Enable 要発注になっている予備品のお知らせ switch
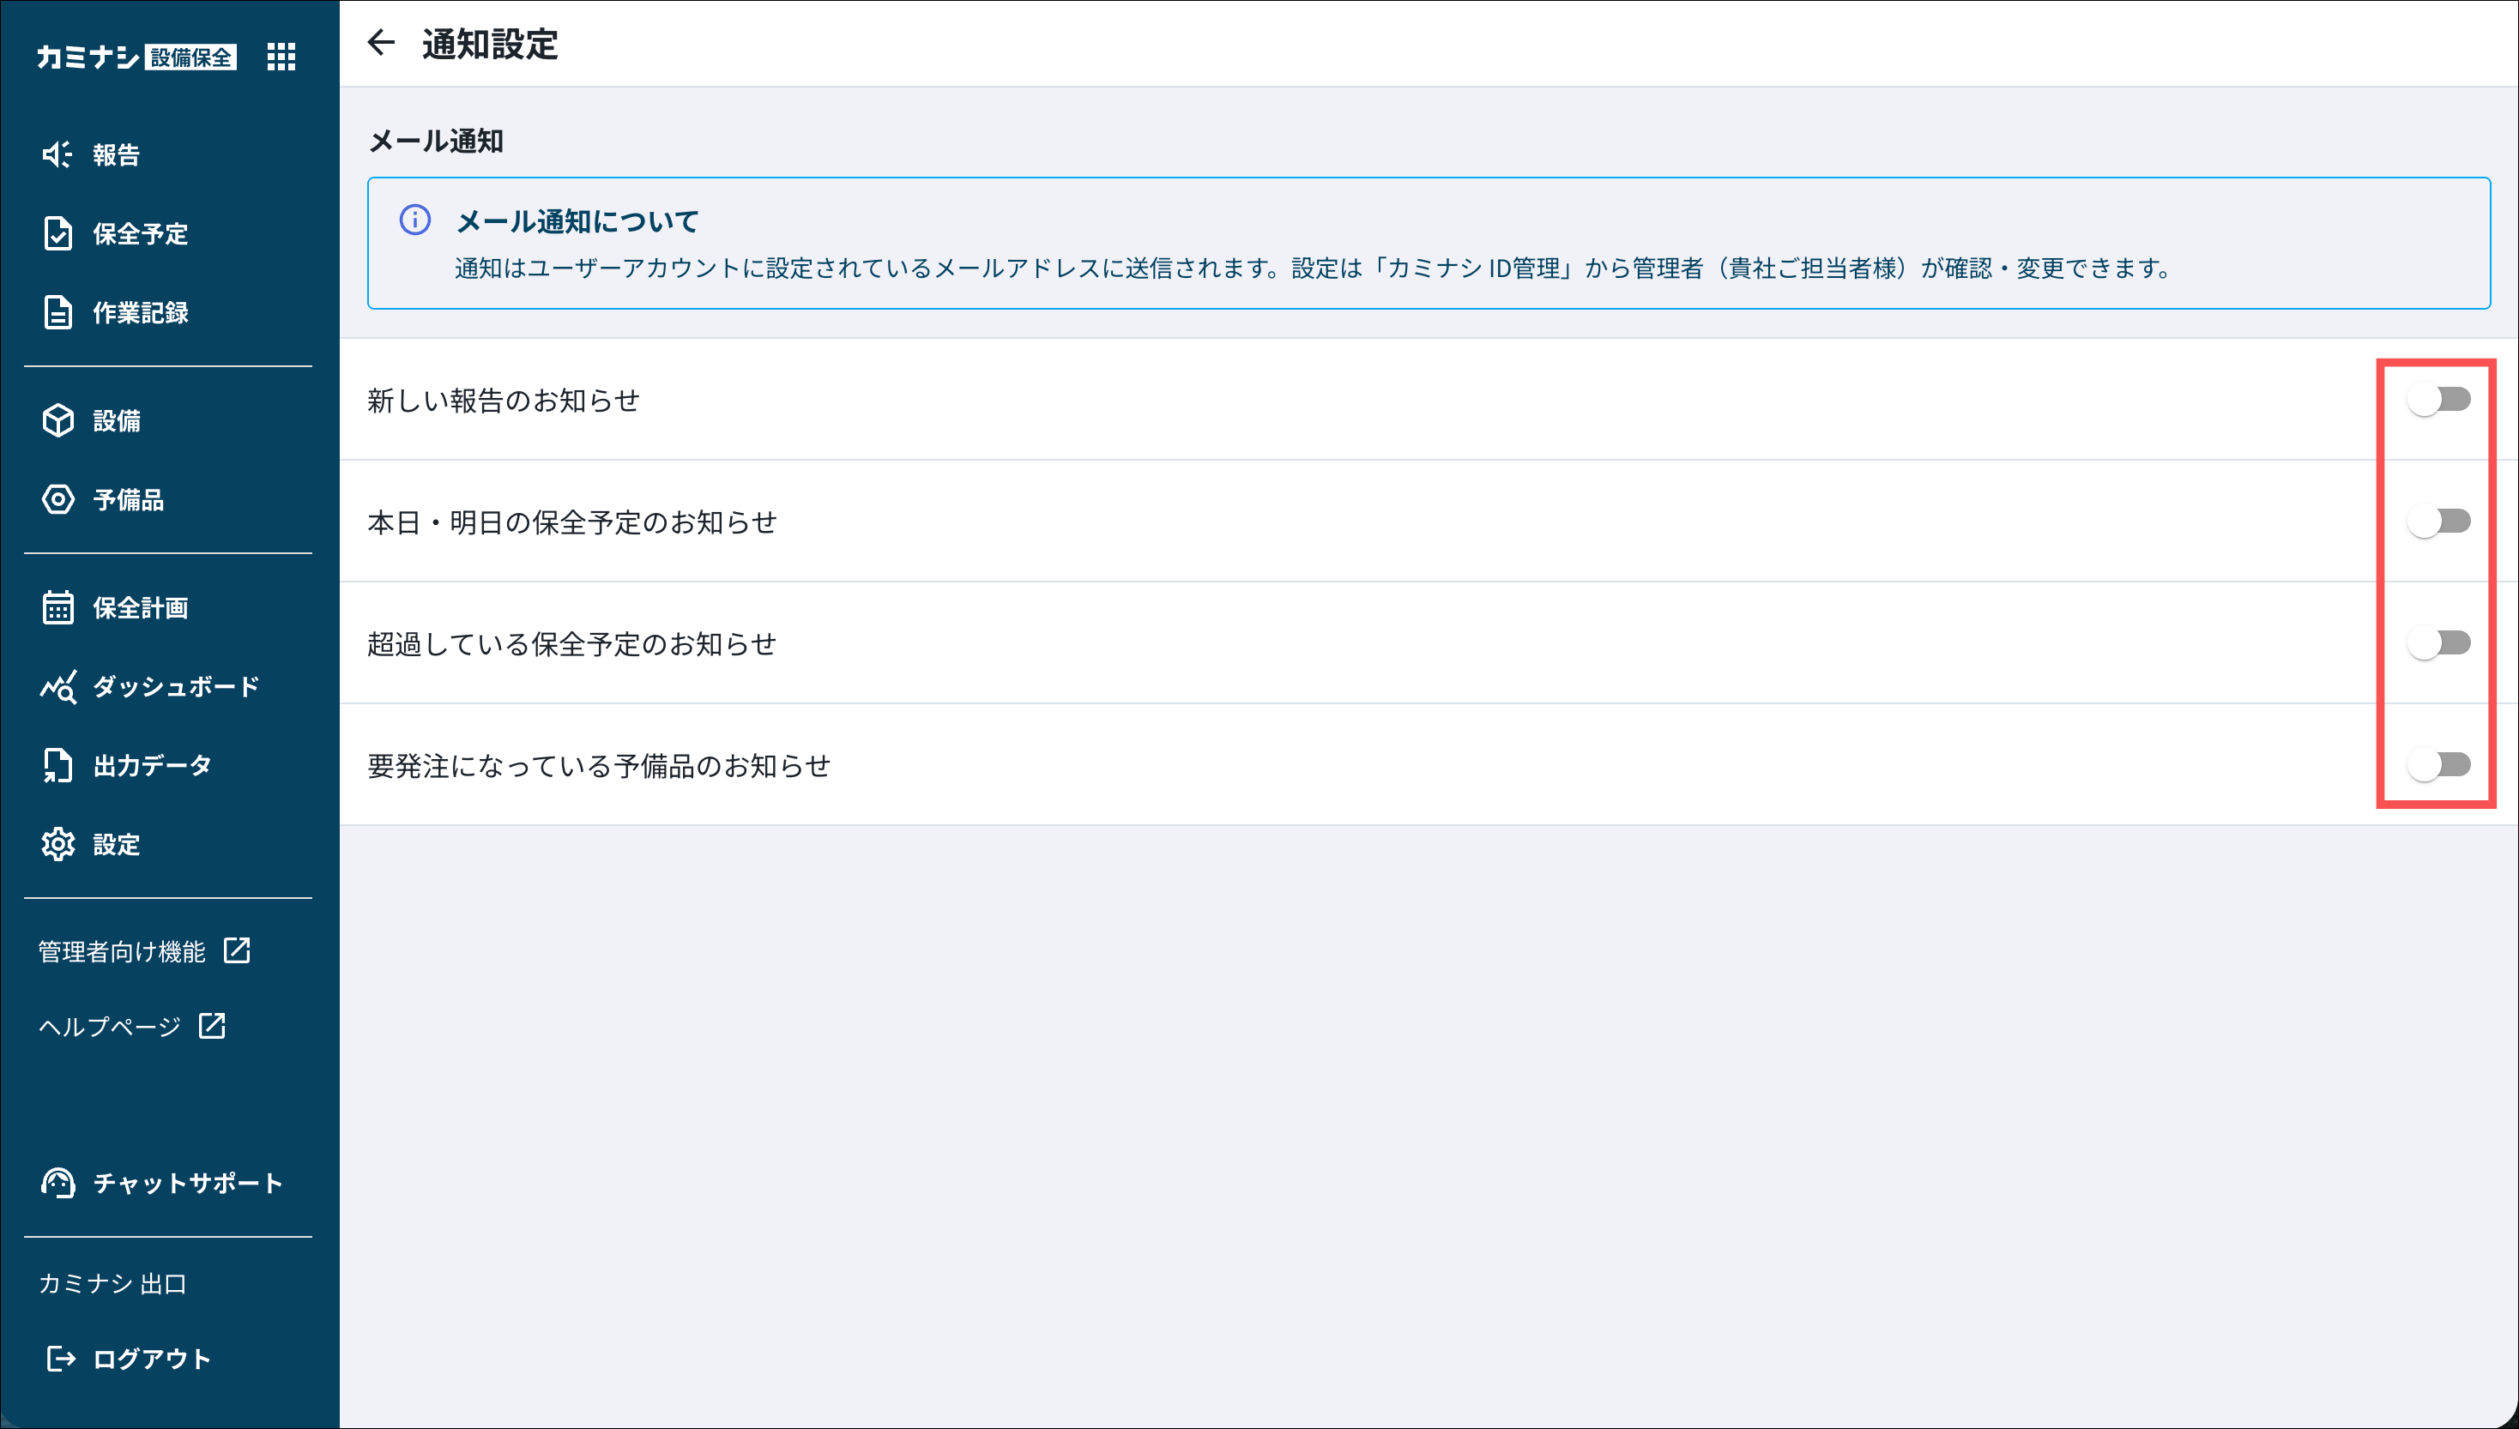The image size is (2519, 1429). click(2438, 764)
